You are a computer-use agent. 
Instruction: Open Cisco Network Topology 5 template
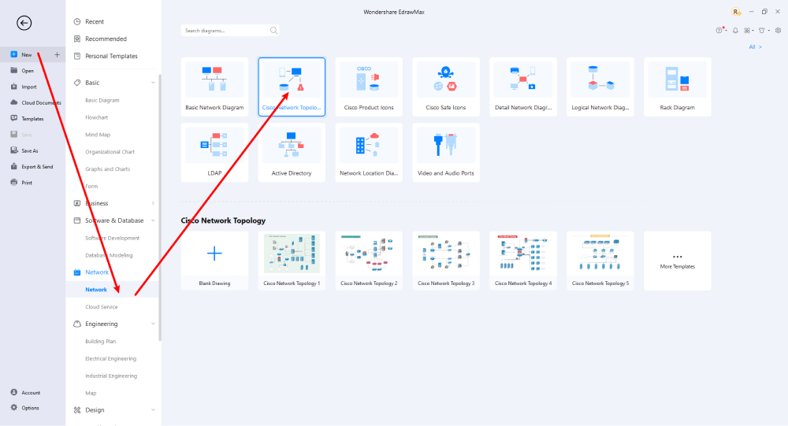[600, 261]
